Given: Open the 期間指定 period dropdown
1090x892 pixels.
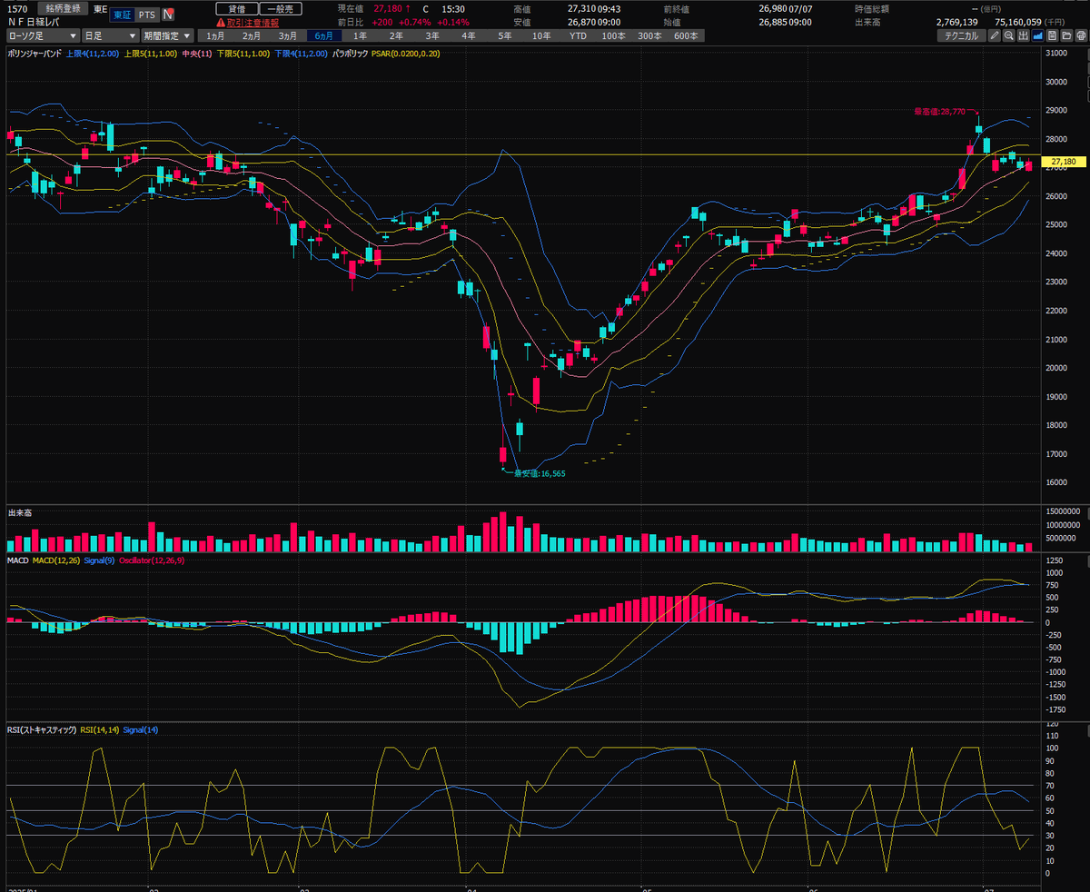Looking at the screenshot, I should click(x=167, y=35).
